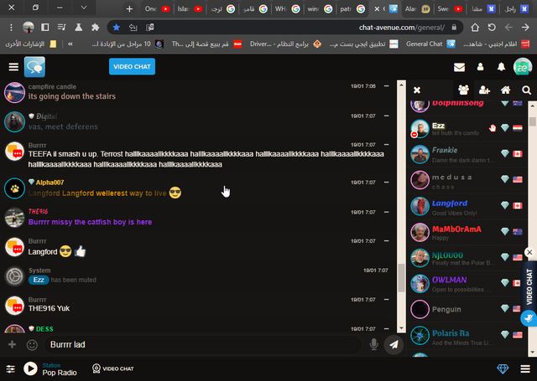Image resolution: width=537 pixels, height=381 pixels.
Task: Open options for campfire candle message
Action: pos(386,86)
